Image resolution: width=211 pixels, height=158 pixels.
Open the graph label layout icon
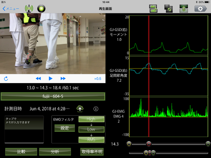coord(153,9)
